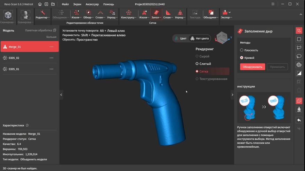
Task: Click the Применить apply button
Action: (x=278, y=67)
